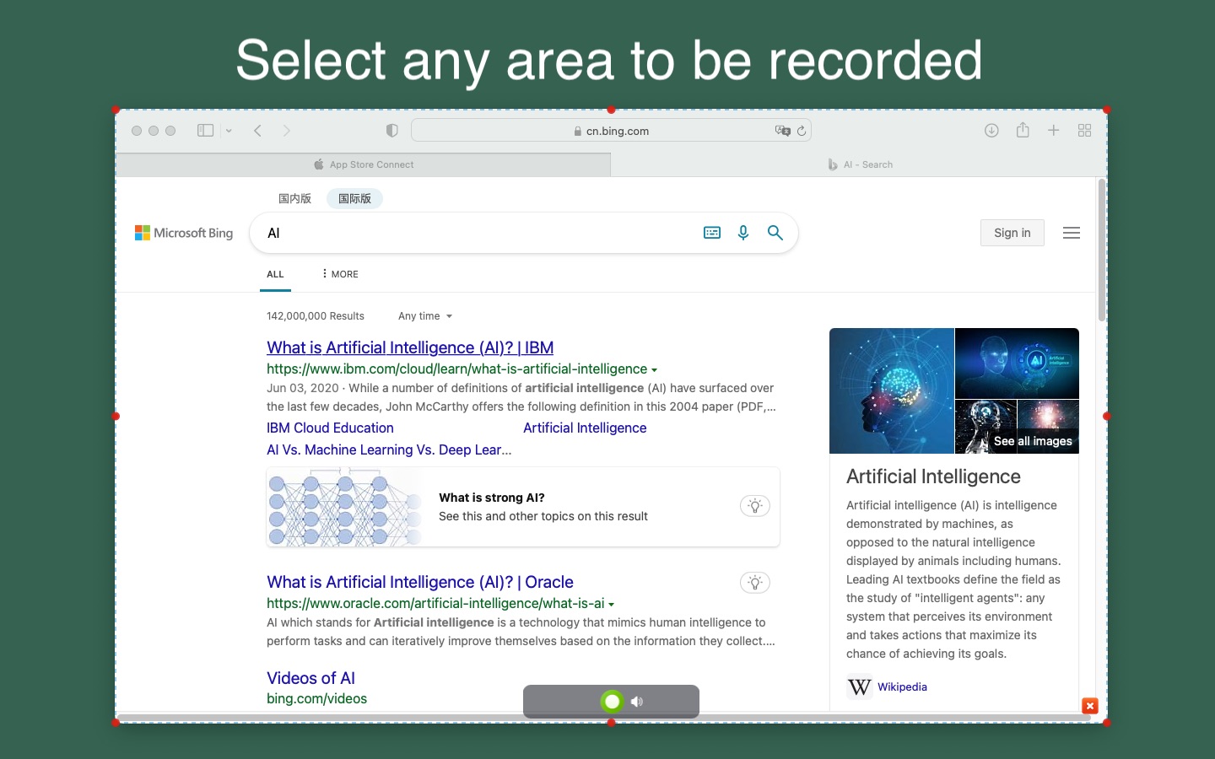Screen dimensions: 1215x759
Task: Open the privacy shield report icon
Action: [391, 131]
